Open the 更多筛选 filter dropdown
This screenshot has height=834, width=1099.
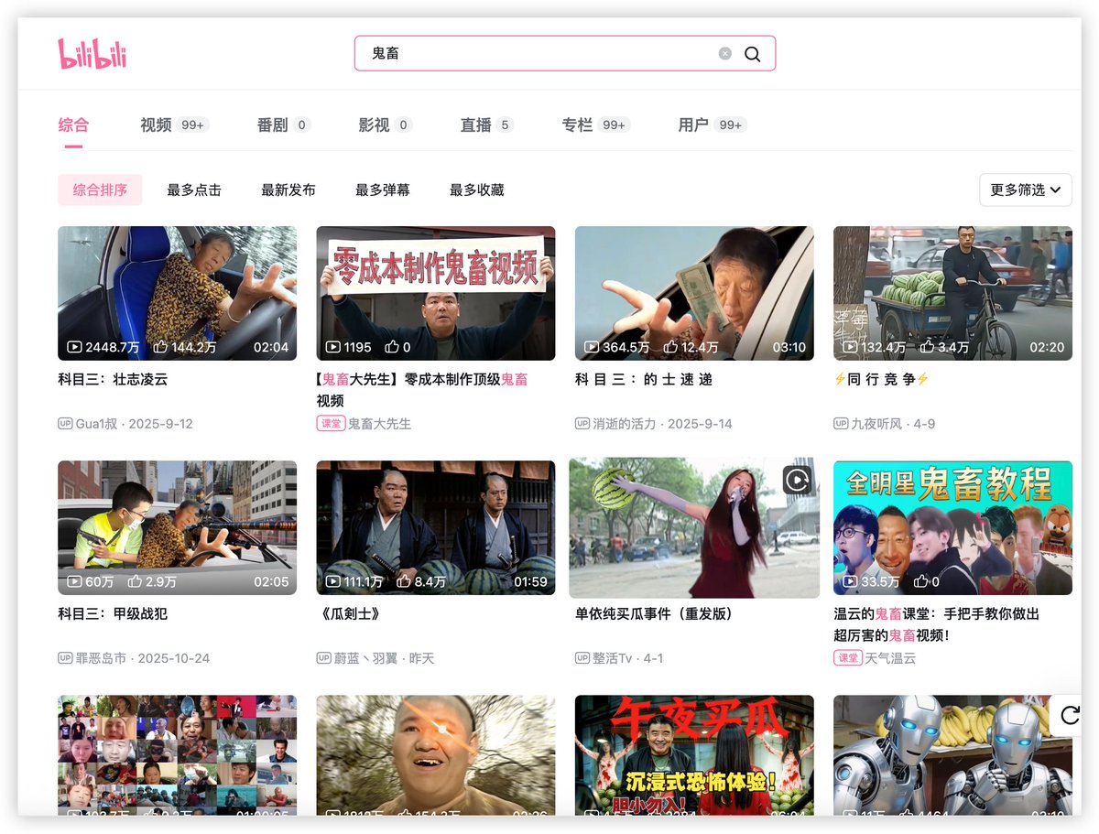pos(1025,190)
